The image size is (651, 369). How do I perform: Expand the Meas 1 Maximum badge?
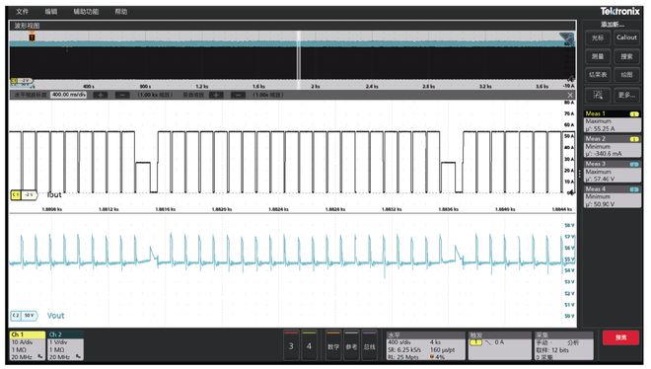(x=612, y=121)
